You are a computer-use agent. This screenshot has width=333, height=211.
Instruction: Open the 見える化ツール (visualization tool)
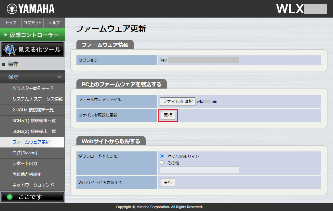[x=33, y=50]
